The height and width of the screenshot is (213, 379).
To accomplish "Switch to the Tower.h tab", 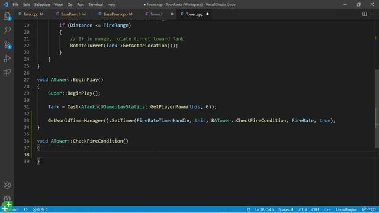I will click(157, 14).
